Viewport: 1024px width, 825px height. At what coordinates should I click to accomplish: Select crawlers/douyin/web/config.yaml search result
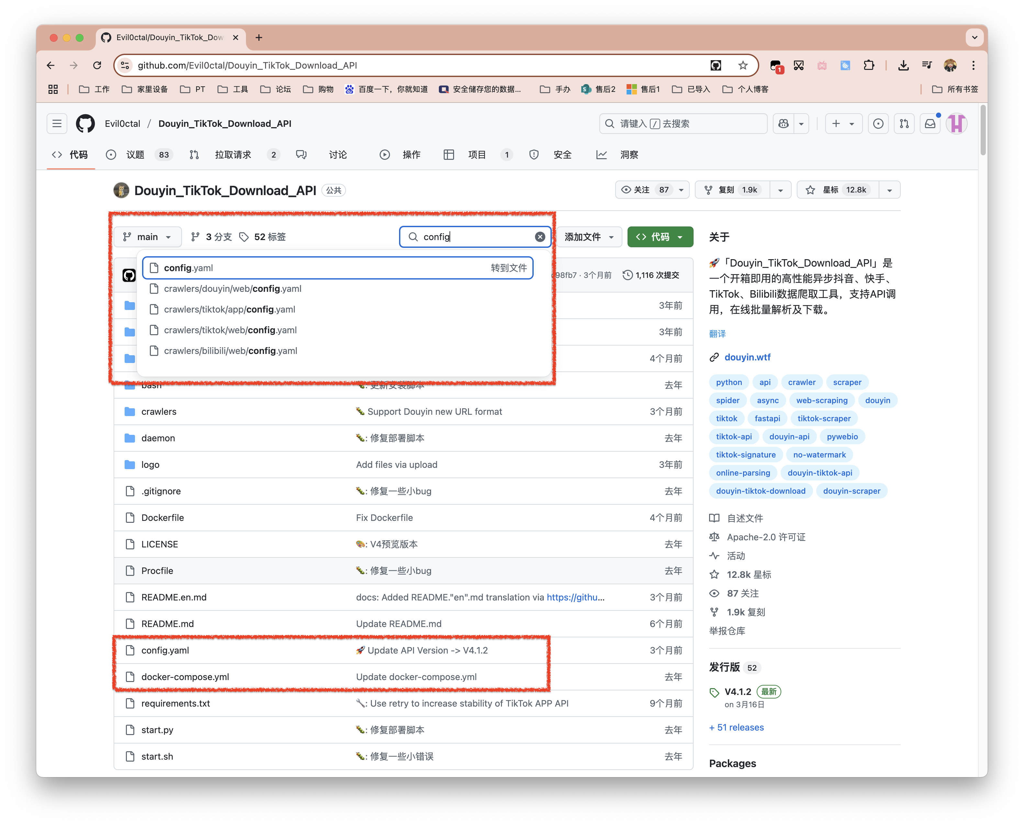tap(338, 289)
